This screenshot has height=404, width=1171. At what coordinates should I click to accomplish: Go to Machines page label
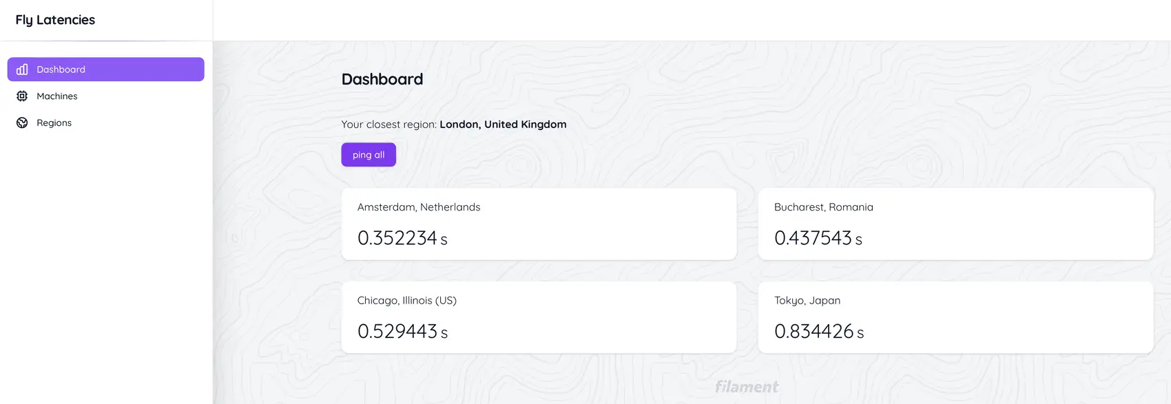(x=56, y=96)
